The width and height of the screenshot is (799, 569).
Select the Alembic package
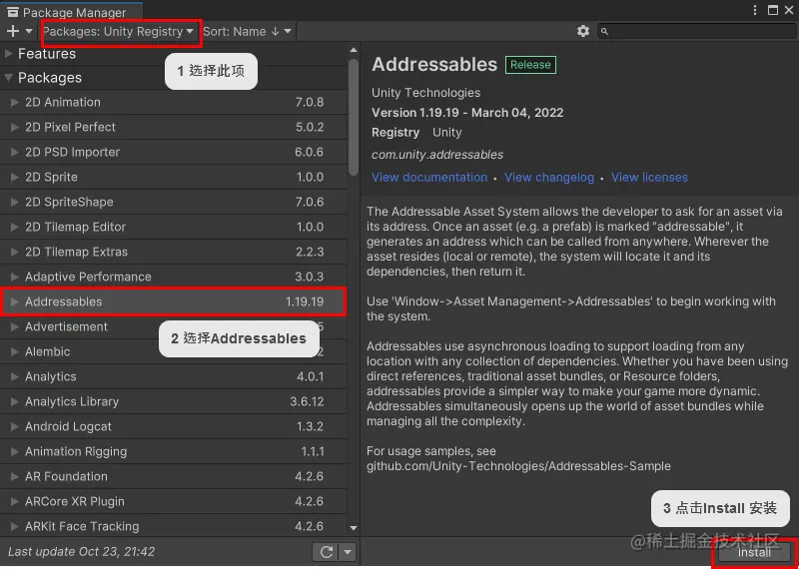tap(173, 352)
